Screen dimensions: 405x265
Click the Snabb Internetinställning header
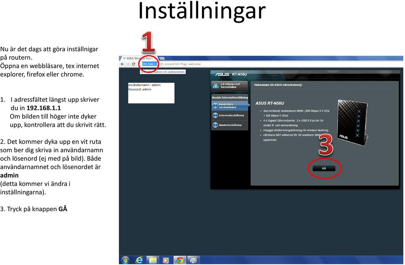click(x=230, y=97)
